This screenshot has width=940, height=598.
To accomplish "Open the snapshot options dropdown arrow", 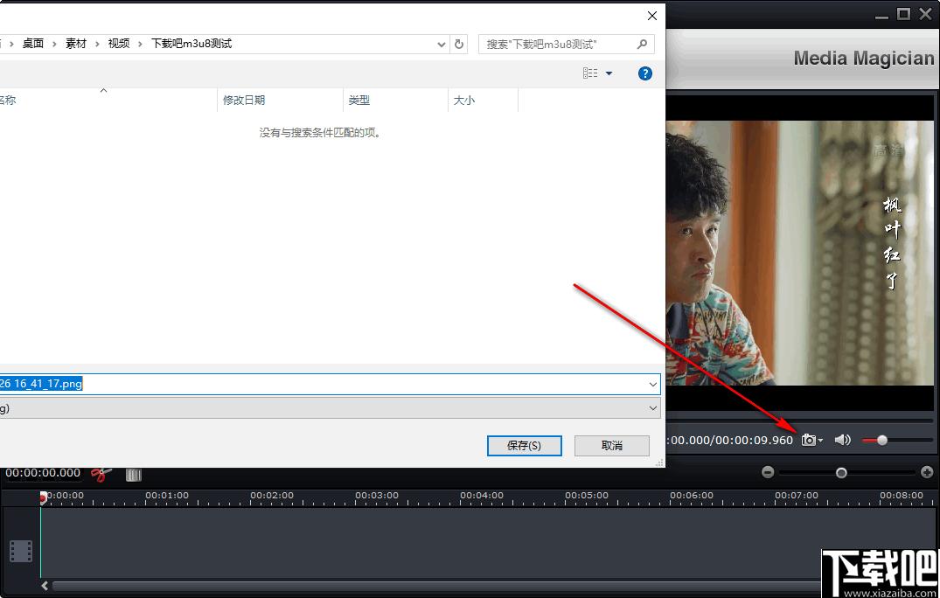I will [x=821, y=441].
